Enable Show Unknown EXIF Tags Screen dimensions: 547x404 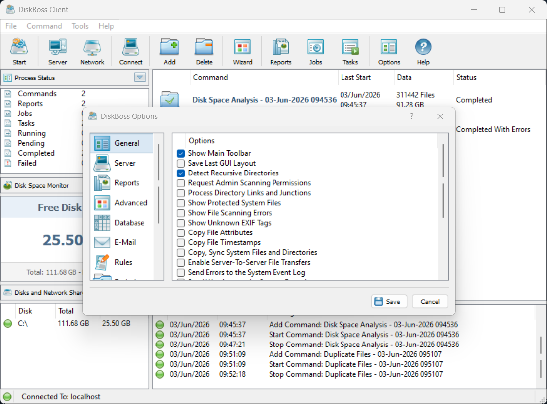(181, 223)
